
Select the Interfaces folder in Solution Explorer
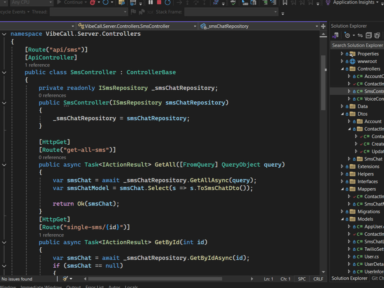point(367,182)
